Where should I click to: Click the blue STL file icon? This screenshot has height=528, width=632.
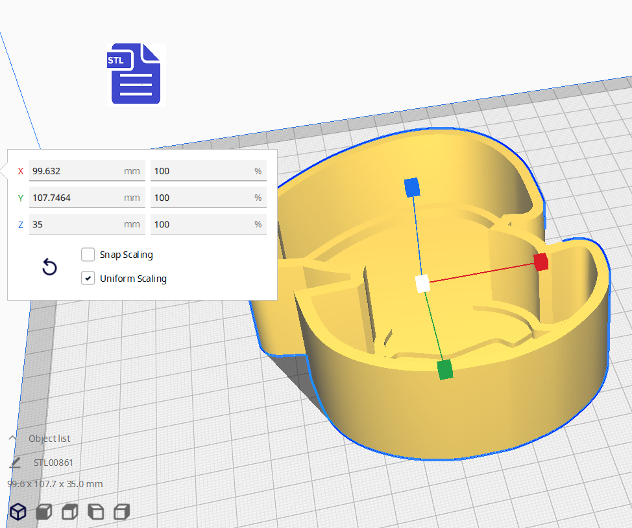pyautogui.click(x=136, y=74)
